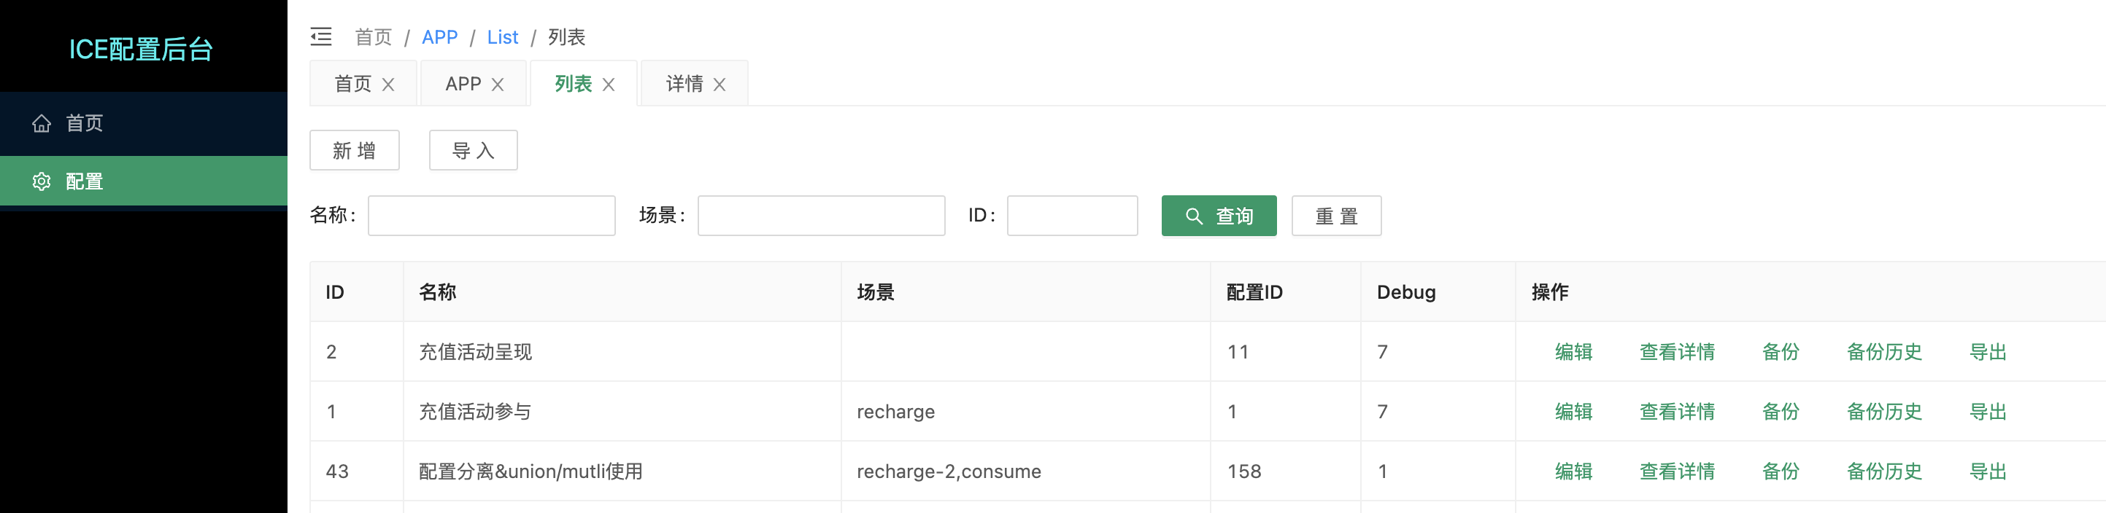Click 备份 for 充值活动参与 row
The height and width of the screenshot is (513, 2106).
[1781, 412]
